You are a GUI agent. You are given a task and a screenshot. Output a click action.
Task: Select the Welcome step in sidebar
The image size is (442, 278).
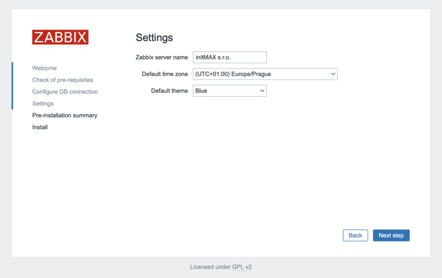(44, 68)
